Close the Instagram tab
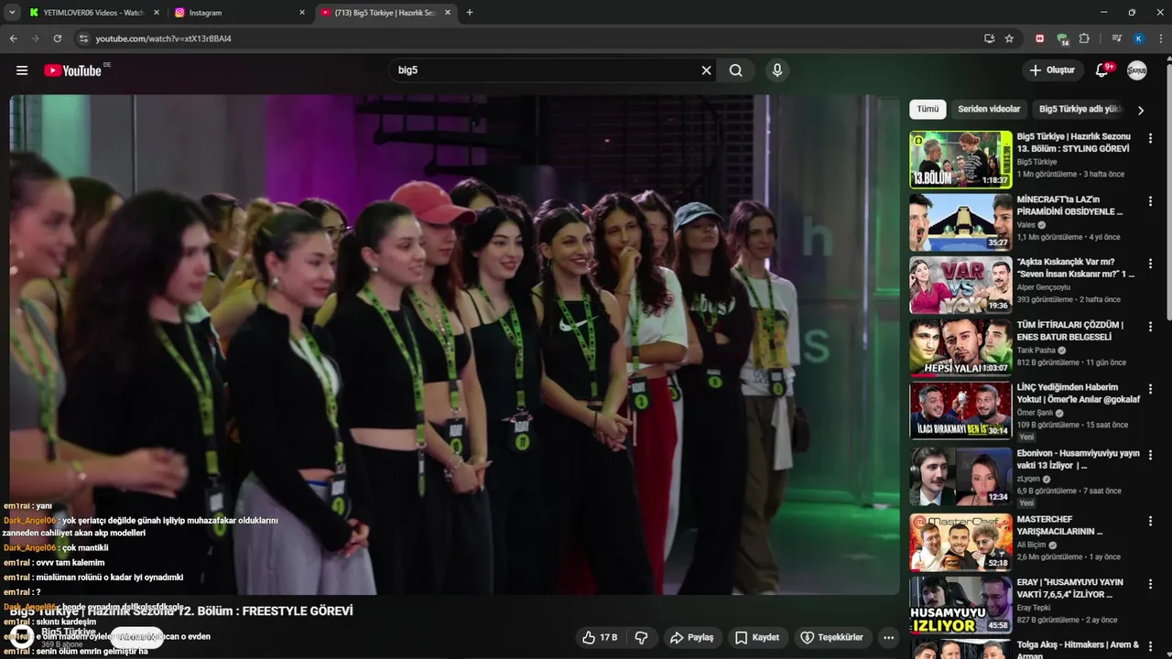Image resolution: width=1172 pixels, height=659 pixels. (302, 13)
